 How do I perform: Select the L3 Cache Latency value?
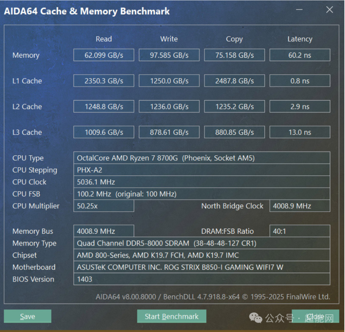300,132
